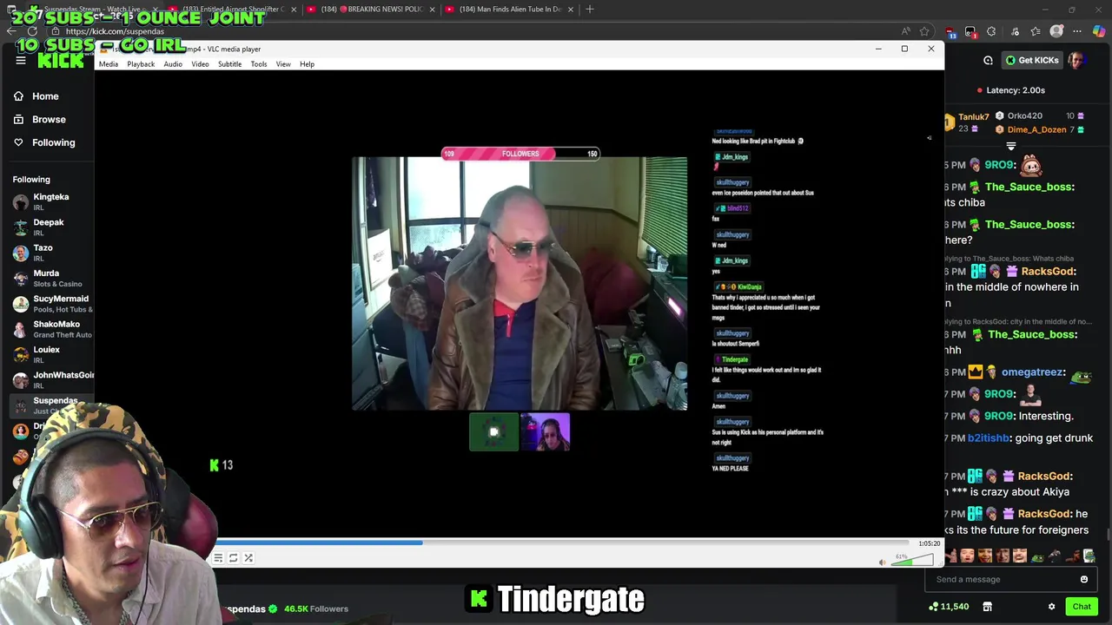Switch to BREAKING NEWS POLICE tab

click(369, 10)
